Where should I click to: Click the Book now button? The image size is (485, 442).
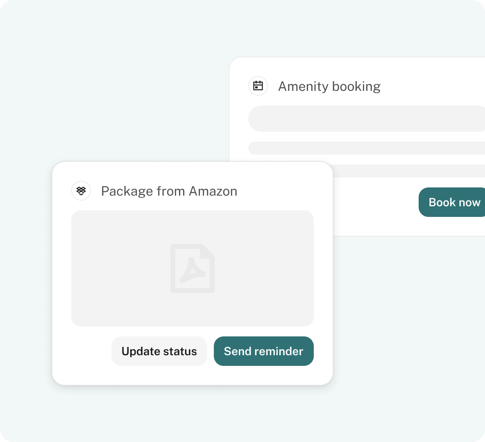[452, 202]
